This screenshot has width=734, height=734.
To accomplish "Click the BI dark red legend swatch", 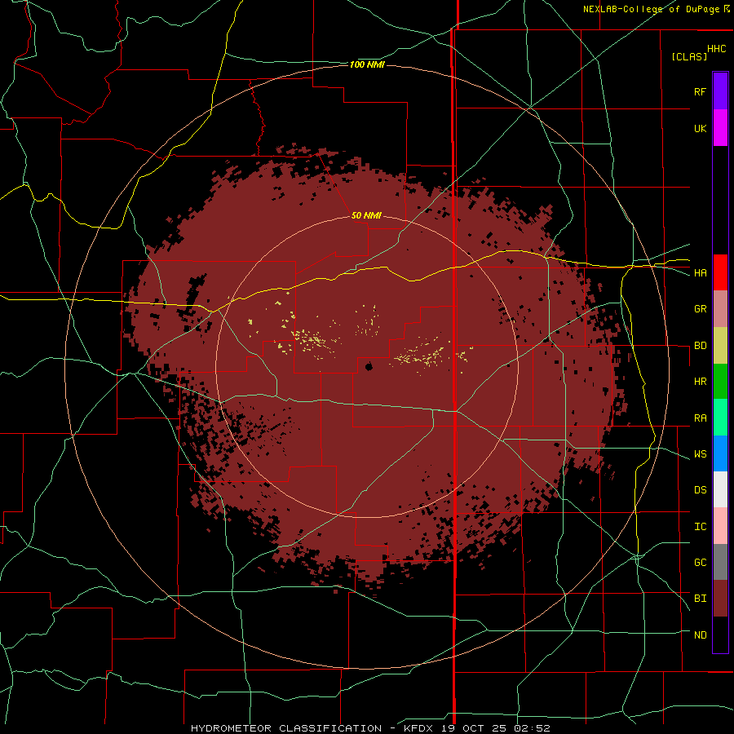I will pos(720,599).
